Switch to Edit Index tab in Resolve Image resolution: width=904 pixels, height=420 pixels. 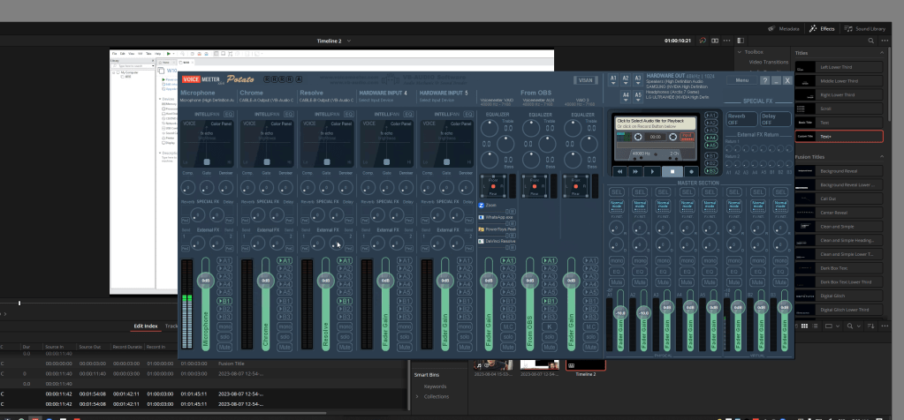[x=146, y=326]
